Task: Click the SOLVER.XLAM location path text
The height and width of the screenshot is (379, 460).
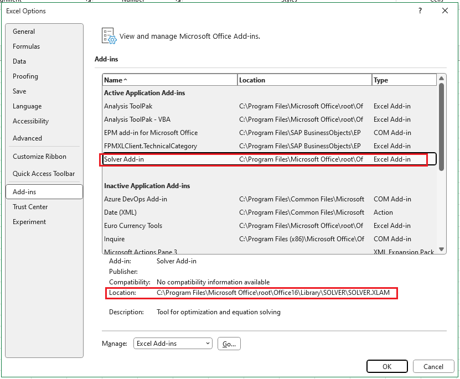Action: [x=273, y=293]
